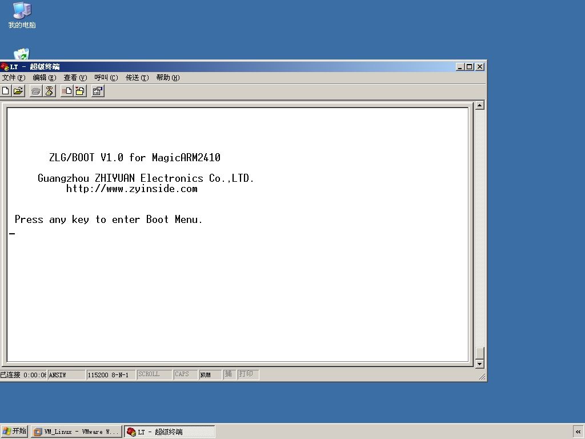This screenshot has width=585, height=439.
Task: Click the 开始 Start button
Action: click(14, 432)
